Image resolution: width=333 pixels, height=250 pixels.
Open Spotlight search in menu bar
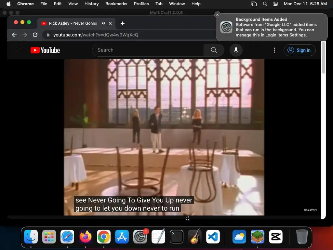click(265, 4)
